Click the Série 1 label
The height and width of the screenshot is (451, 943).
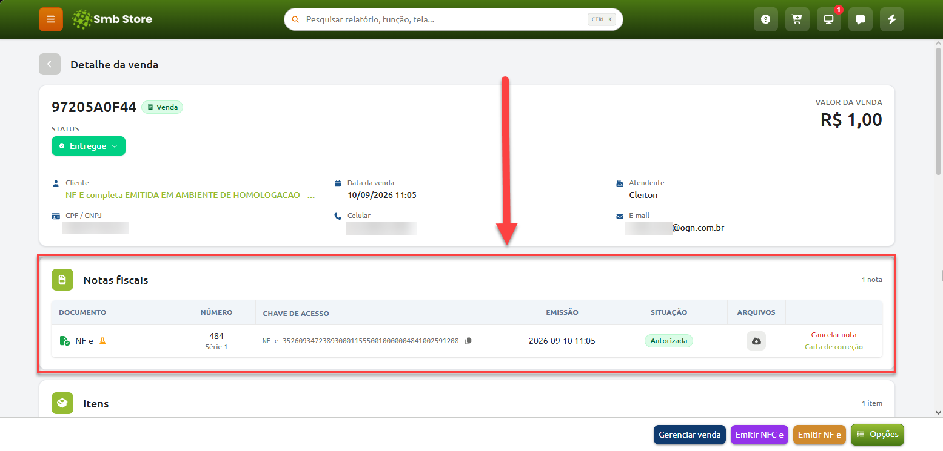[x=216, y=347]
